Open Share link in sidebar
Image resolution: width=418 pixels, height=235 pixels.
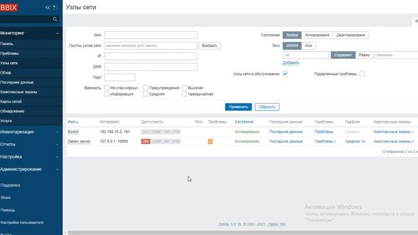click(6, 198)
